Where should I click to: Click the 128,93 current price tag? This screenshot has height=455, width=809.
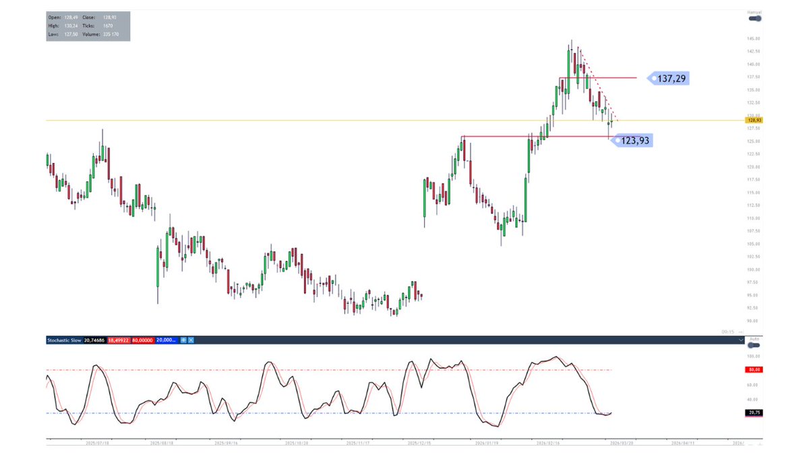(753, 120)
